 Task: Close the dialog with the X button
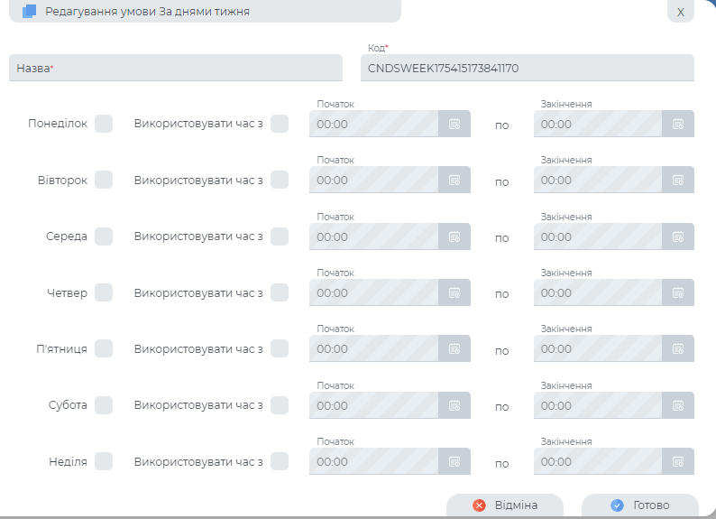680,12
